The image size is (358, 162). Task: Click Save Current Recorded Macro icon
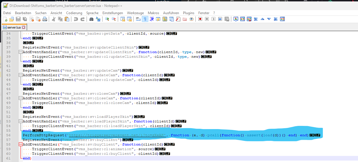(x=227, y=19)
